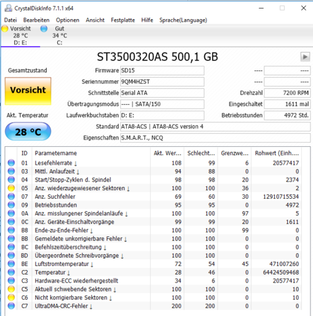Open the Sprache(Language) menu
The height and width of the screenshot is (316, 313).
(x=183, y=20)
